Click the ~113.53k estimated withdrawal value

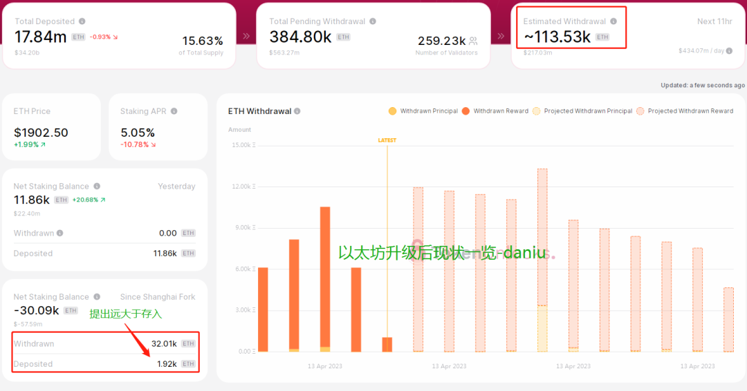(x=557, y=37)
